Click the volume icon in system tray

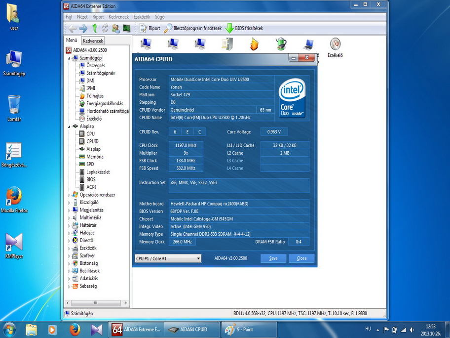(x=412, y=330)
